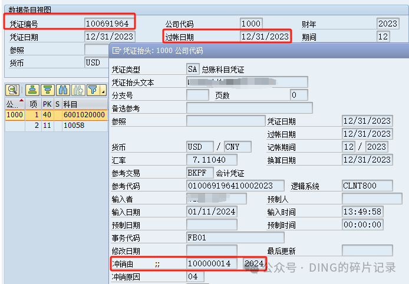Select the 科目 column header
This screenshot has height=284, width=409.
pyautogui.click(x=84, y=104)
